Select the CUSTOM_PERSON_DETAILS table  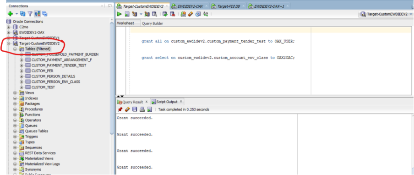tap(53, 77)
